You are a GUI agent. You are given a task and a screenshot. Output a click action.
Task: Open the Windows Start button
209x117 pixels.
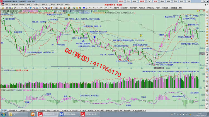tap(3, 114)
